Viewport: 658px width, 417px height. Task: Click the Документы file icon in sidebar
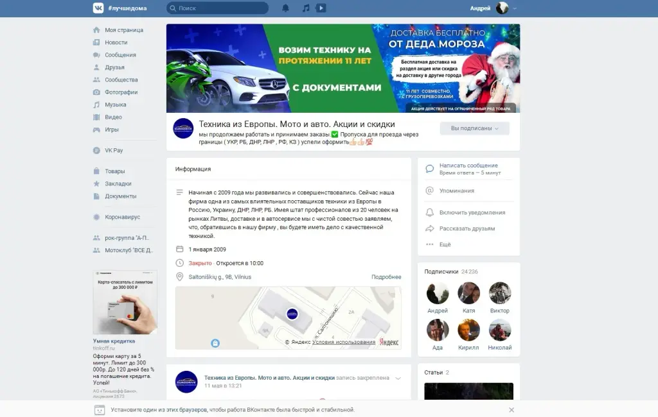96,196
